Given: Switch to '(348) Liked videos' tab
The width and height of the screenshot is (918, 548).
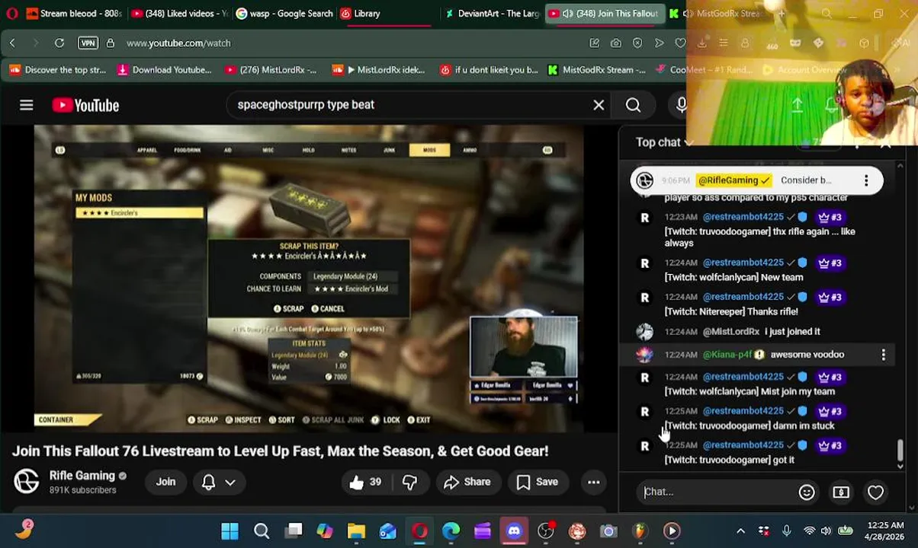Looking at the screenshot, I should pyautogui.click(x=179, y=13).
